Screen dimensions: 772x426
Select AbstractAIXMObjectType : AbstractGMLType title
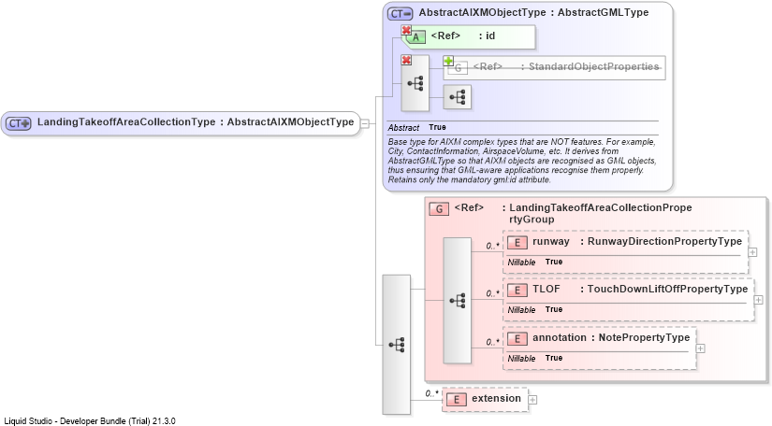[533, 12]
